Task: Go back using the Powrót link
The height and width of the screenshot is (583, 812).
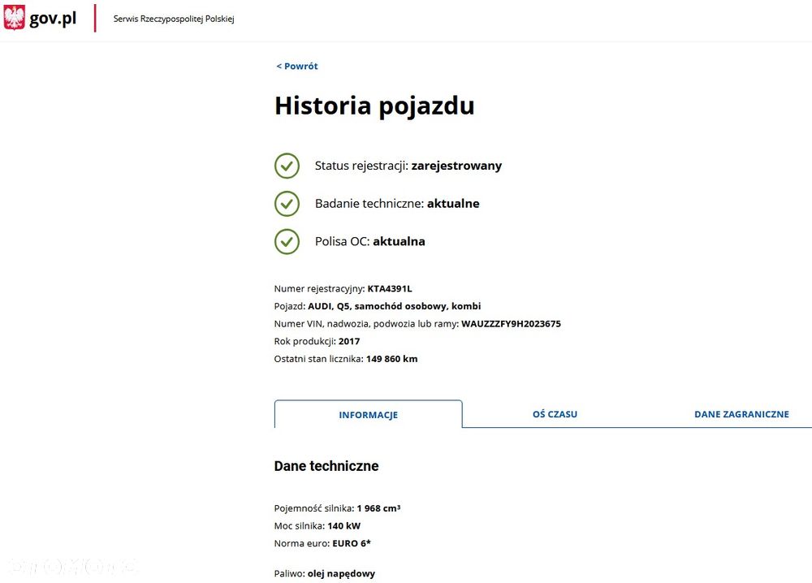Action: coord(297,67)
